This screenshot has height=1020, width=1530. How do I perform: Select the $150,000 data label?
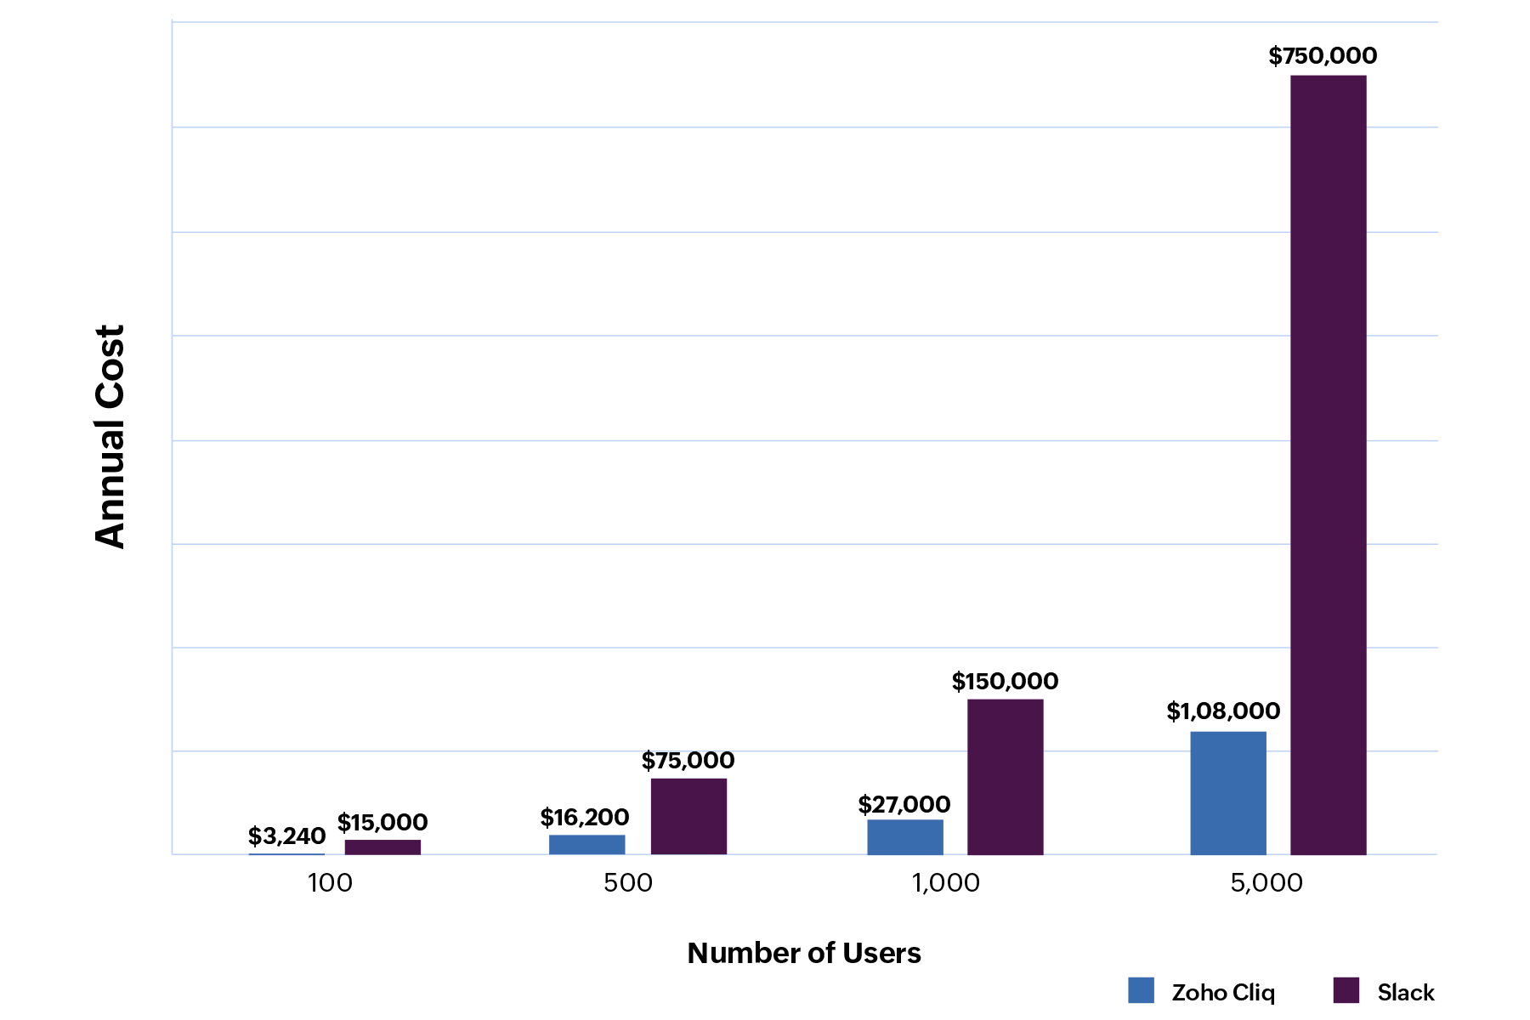pyautogui.click(x=1005, y=682)
